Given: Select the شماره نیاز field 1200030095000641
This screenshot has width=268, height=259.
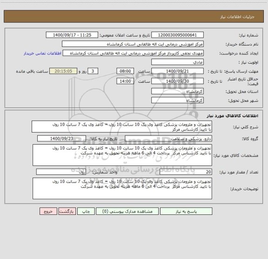Looking at the screenshot, I should click(x=177, y=35).
